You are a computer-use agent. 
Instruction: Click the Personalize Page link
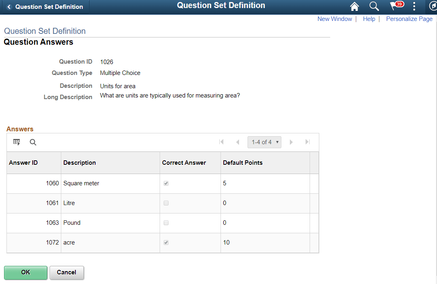(409, 19)
